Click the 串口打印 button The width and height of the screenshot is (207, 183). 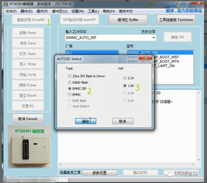click(140, 172)
